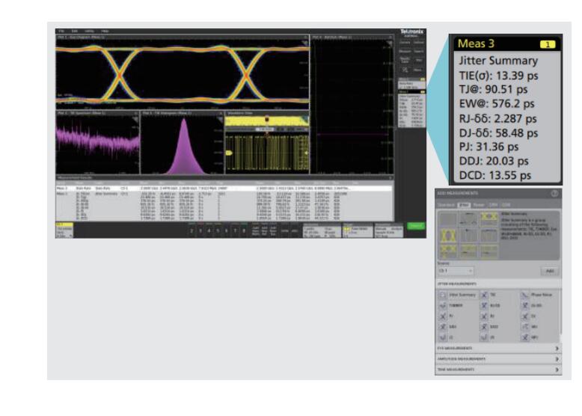Select the DJ measurement icon

coord(525,316)
